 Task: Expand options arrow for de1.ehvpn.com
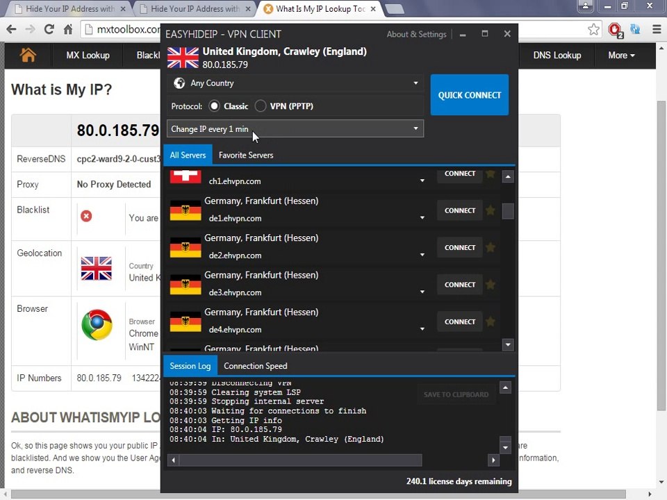point(422,217)
